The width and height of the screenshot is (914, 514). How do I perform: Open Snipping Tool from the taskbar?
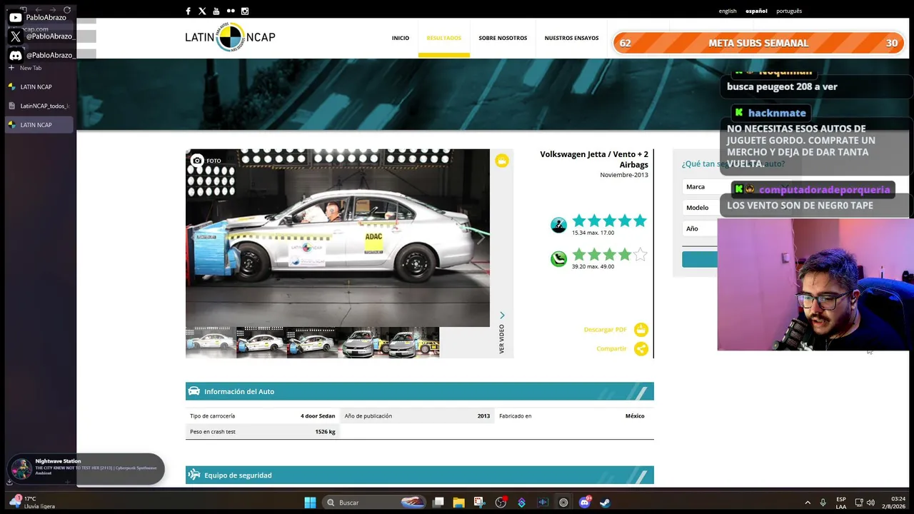[479, 503]
